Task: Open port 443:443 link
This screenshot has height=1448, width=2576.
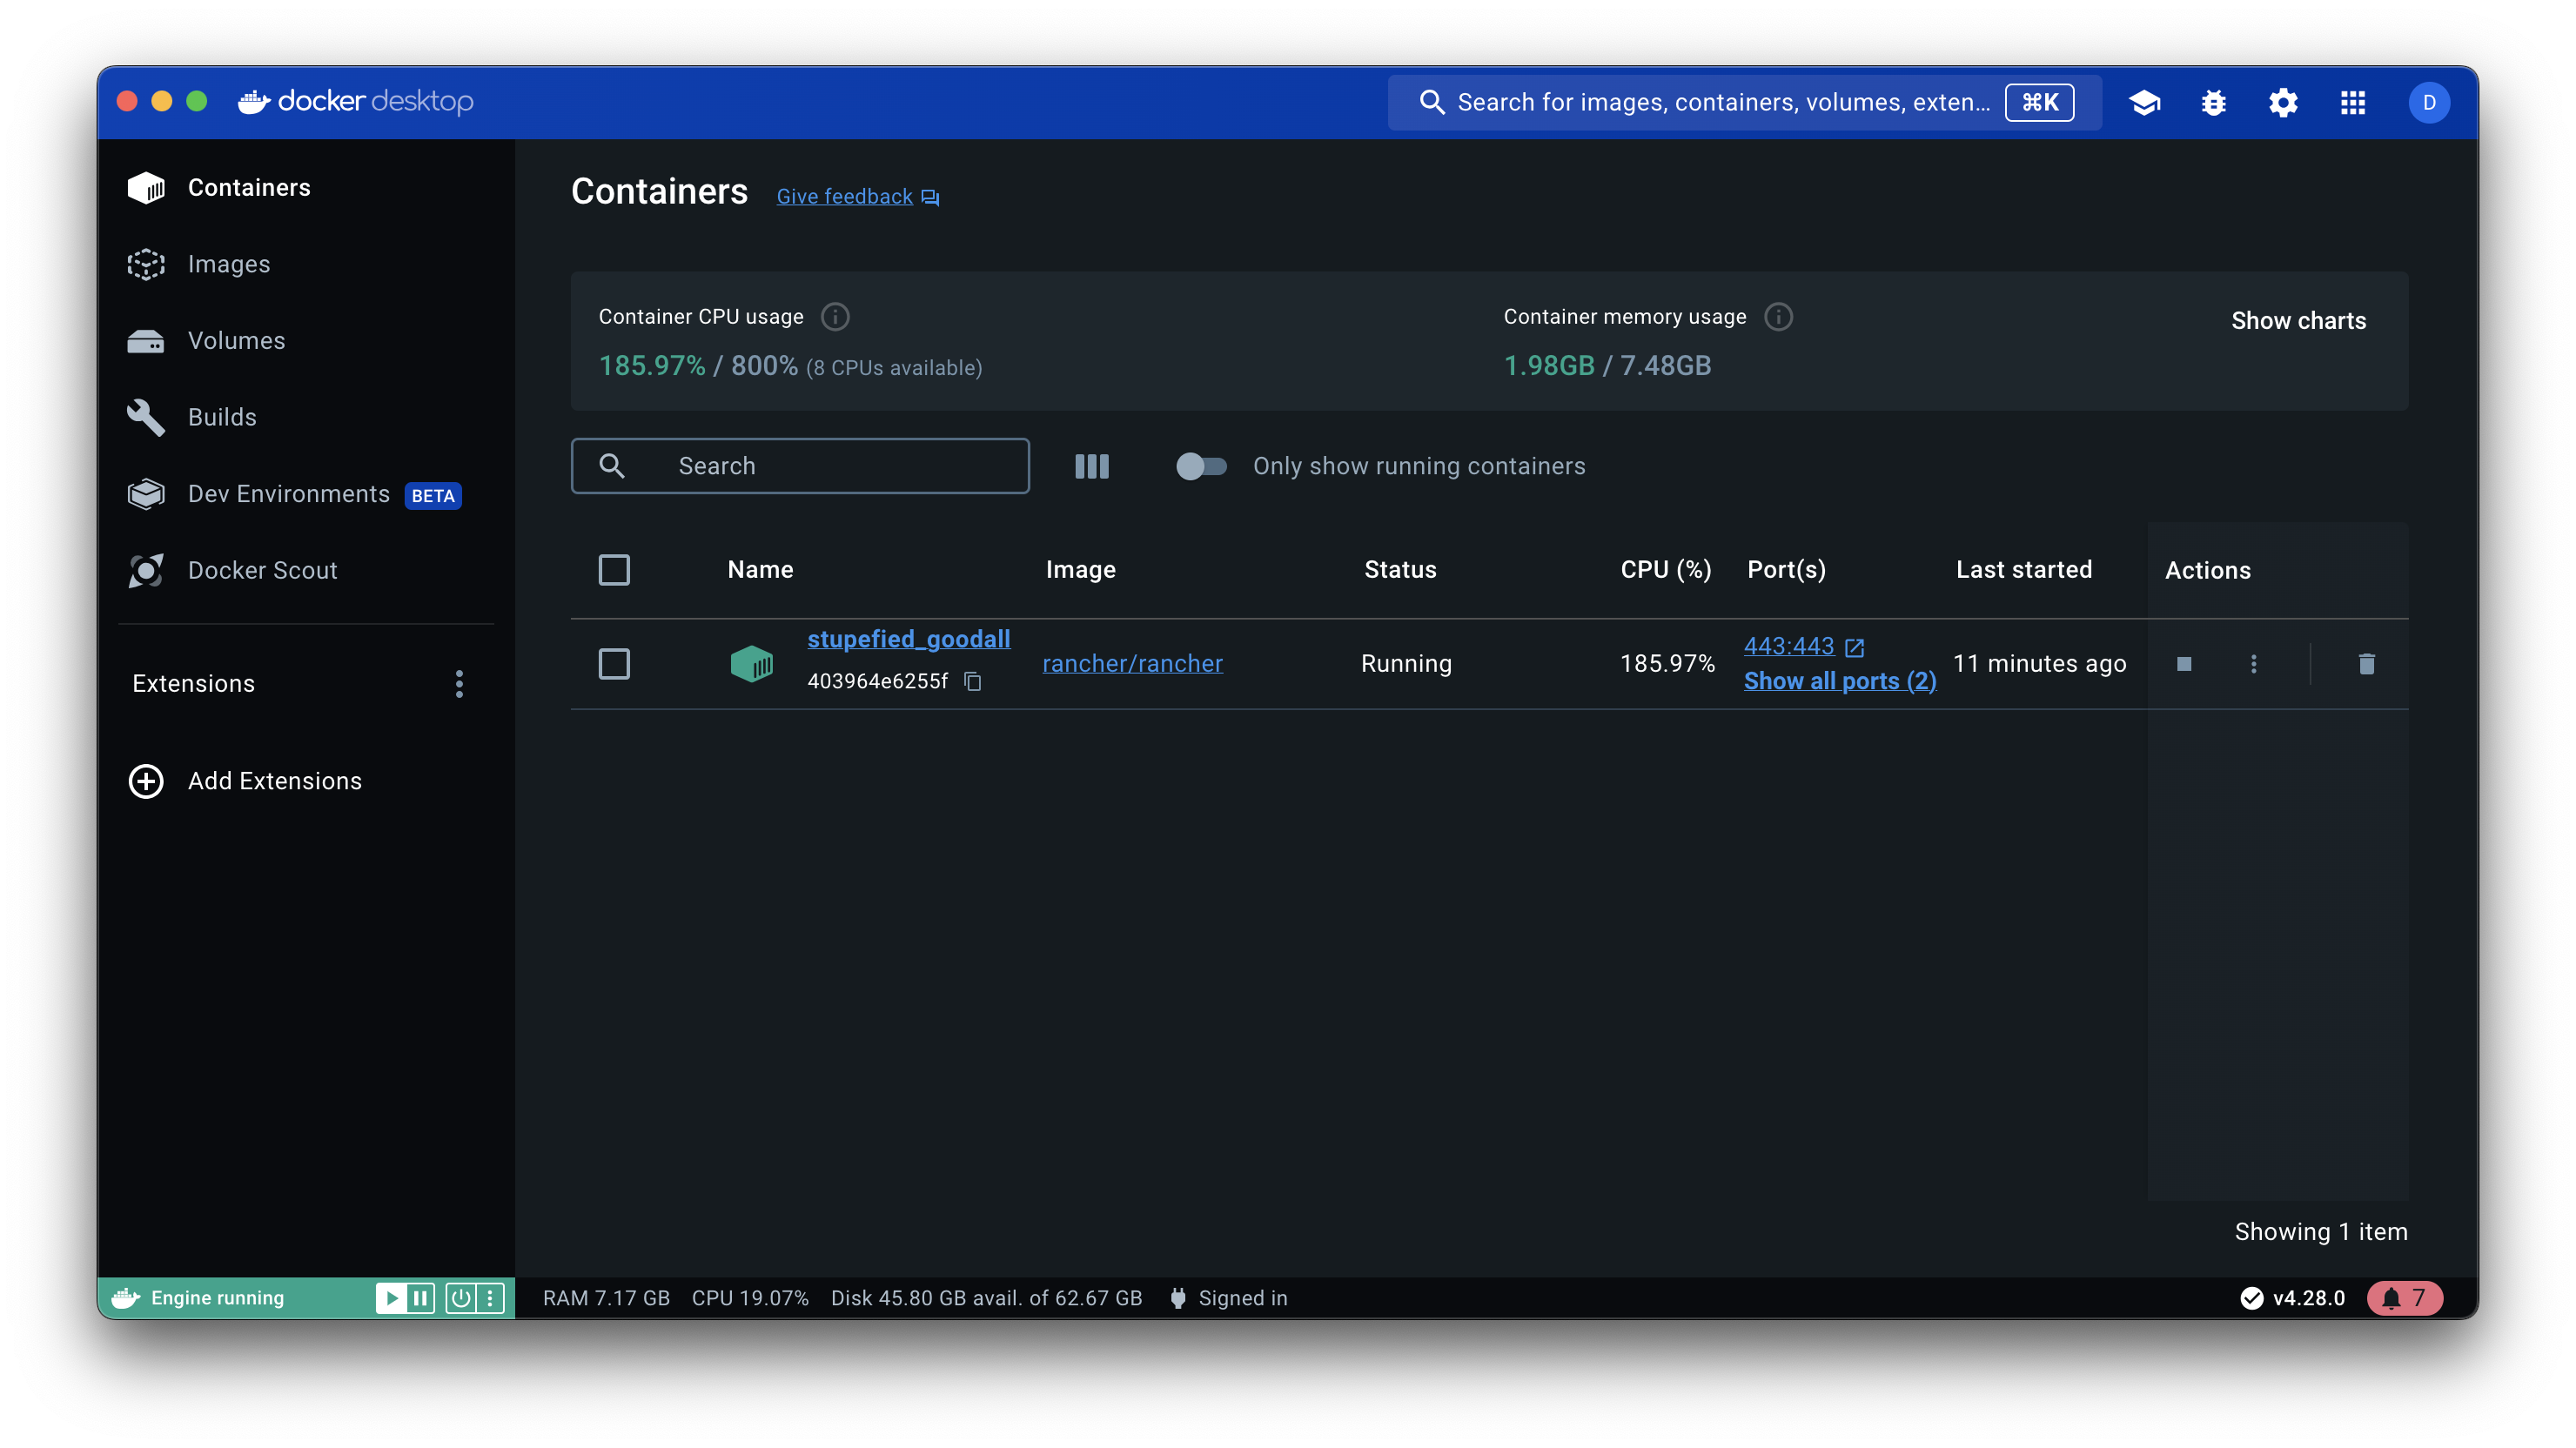Action: (x=1788, y=646)
